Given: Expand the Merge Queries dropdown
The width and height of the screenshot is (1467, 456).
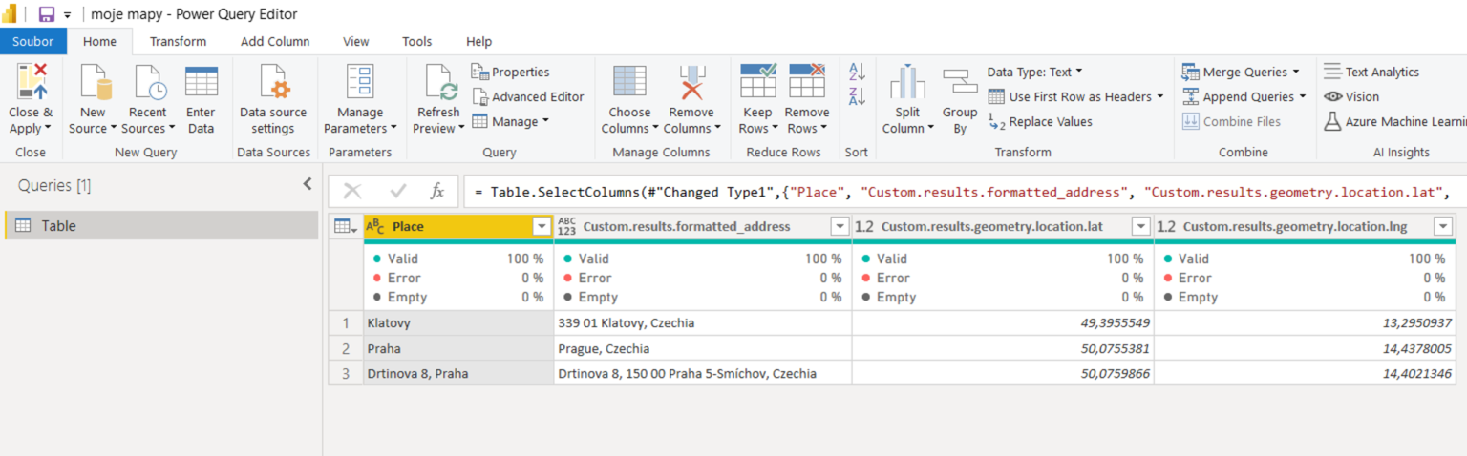Looking at the screenshot, I should point(1296,72).
